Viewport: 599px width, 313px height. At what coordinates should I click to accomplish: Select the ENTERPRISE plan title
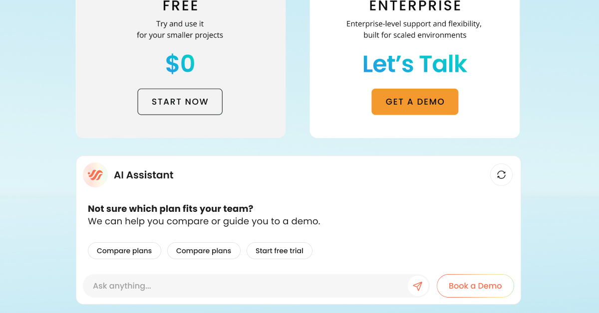415,6
